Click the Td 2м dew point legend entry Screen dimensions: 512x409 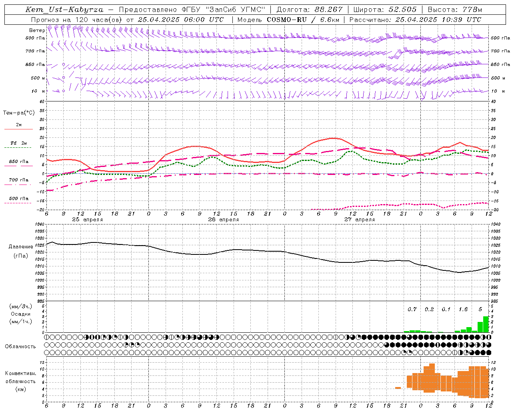pyautogui.click(x=18, y=143)
